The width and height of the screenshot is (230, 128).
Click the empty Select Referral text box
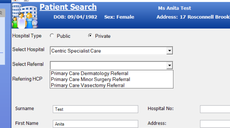click(x=108, y=65)
